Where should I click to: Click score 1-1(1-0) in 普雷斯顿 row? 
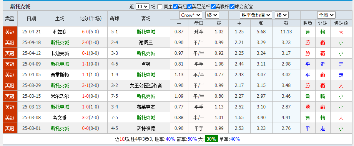pos(91,75)
